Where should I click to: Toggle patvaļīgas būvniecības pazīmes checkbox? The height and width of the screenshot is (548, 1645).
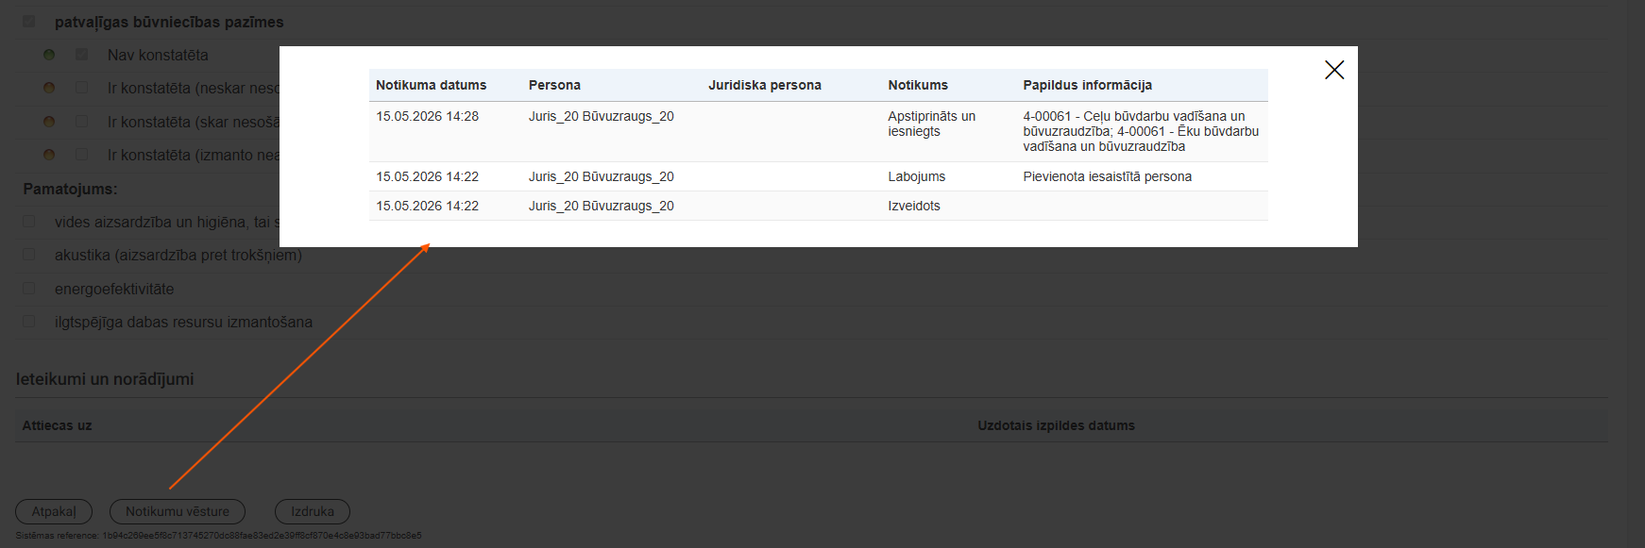(29, 21)
